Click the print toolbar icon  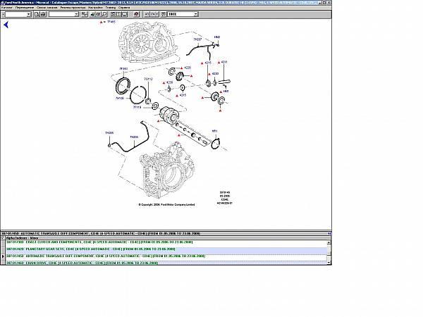coord(43,14)
